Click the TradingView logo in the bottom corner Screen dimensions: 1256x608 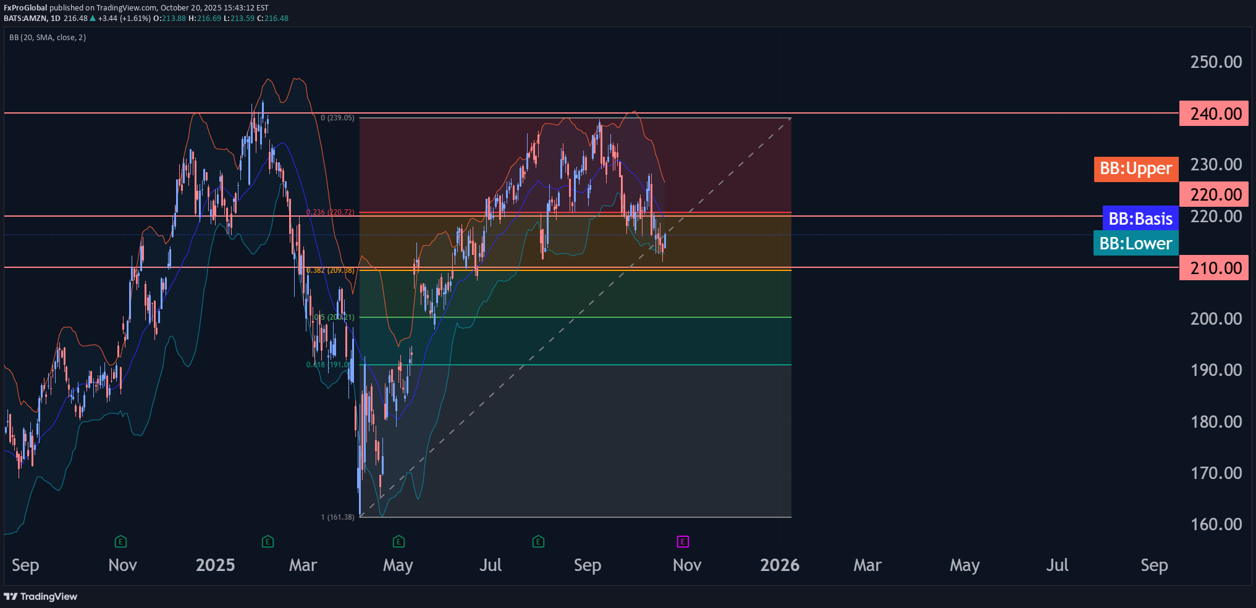(x=41, y=596)
